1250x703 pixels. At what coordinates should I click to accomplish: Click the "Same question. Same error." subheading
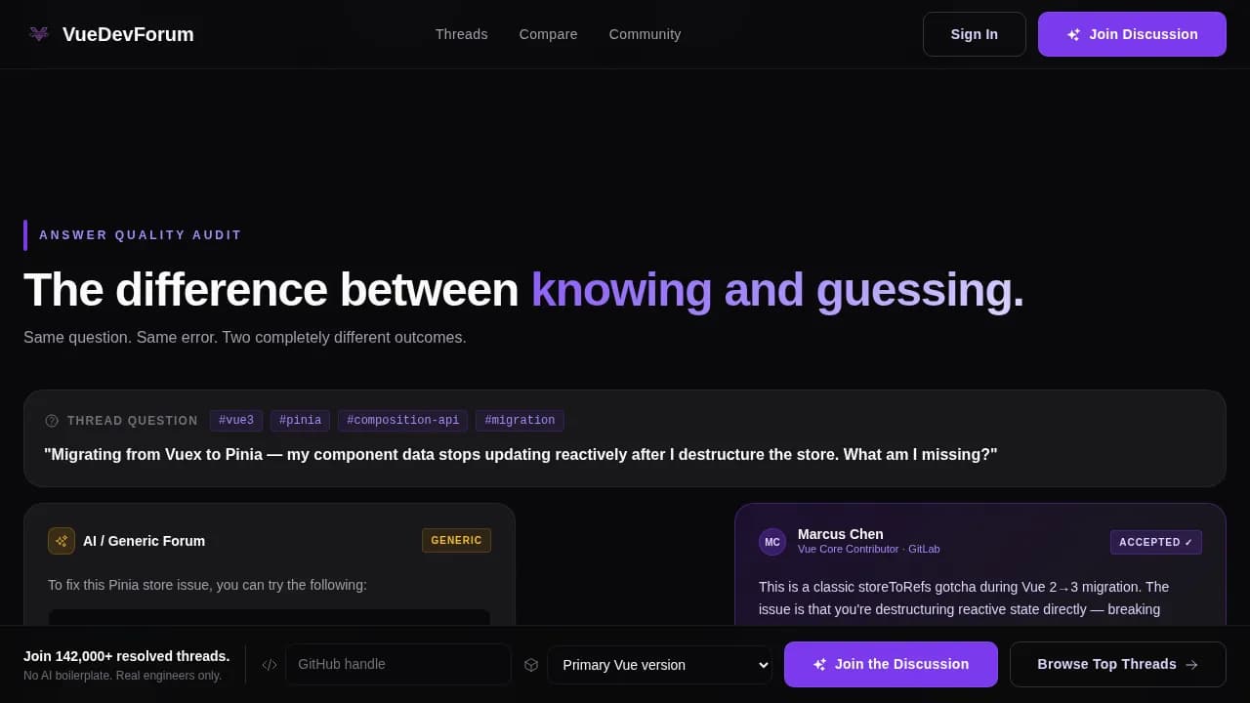tap(245, 338)
